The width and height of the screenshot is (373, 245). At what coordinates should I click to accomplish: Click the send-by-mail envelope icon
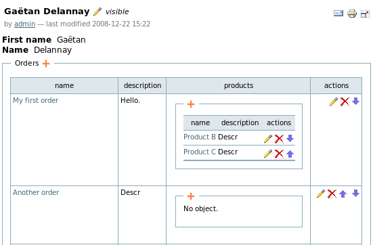pyautogui.click(x=338, y=14)
